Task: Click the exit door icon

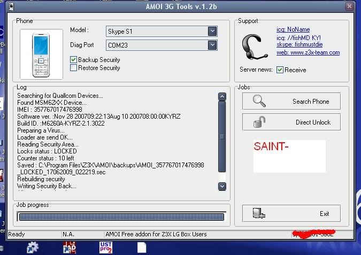Action: click(259, 213)
